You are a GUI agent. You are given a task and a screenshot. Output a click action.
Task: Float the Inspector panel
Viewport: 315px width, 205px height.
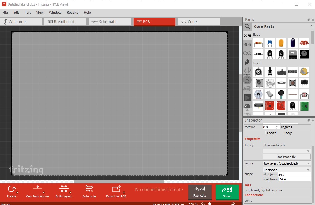click(309, 121)
